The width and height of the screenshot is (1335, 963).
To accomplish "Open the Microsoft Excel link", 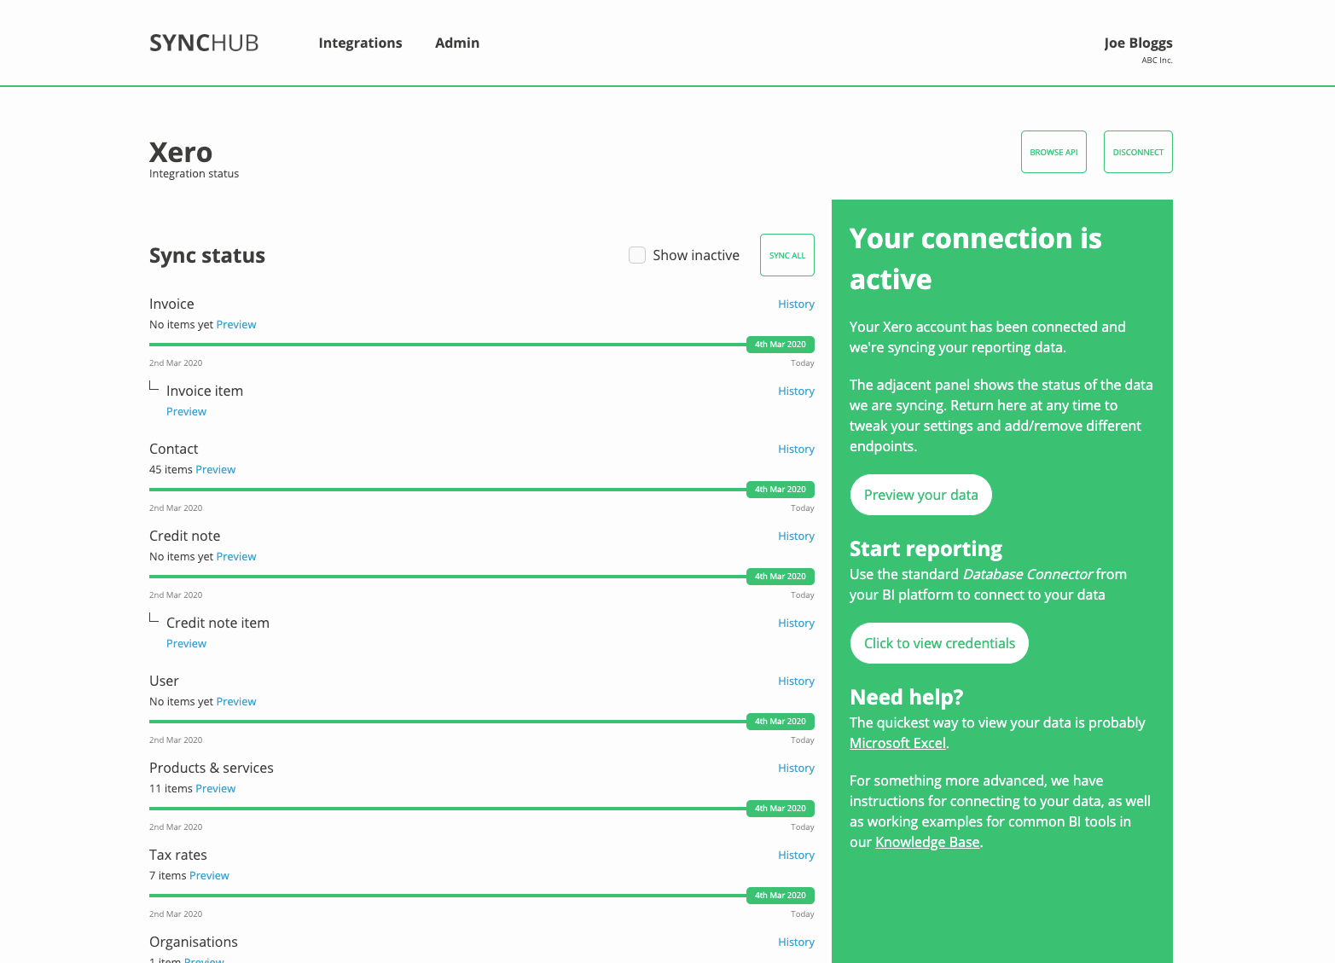I will point(897,743).
